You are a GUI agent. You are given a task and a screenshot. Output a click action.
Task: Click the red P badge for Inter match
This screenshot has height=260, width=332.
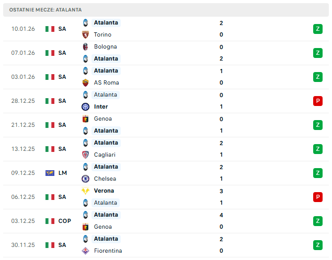pyautogui.click(x=317, y=101)
